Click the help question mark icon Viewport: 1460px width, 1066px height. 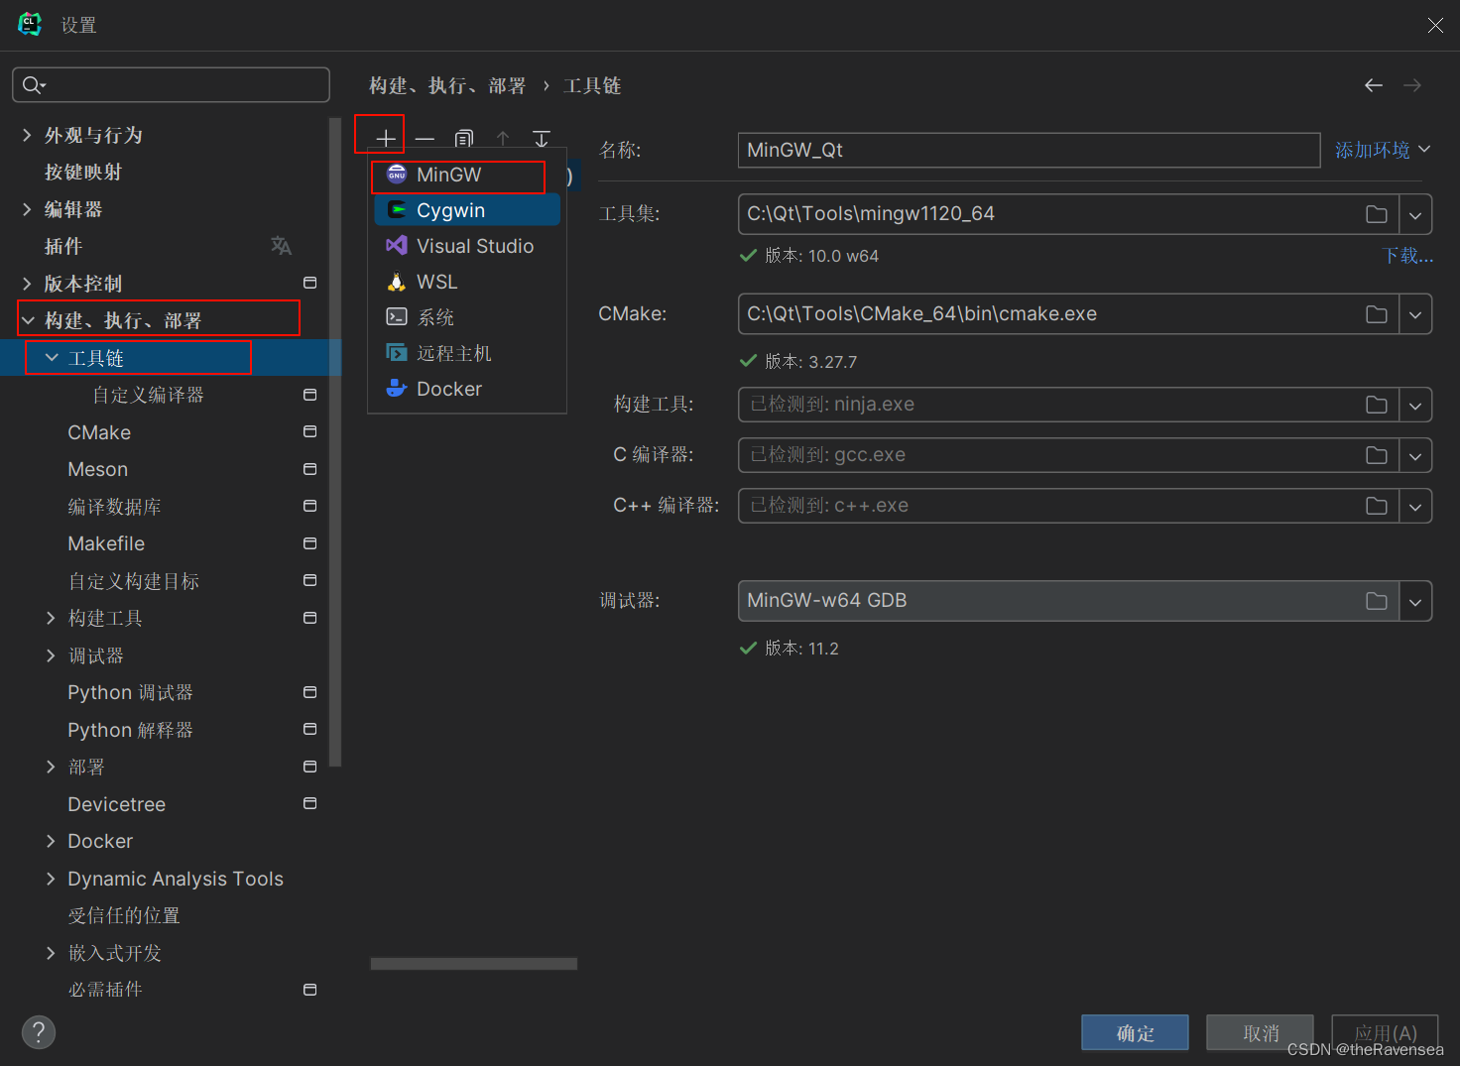pos(39,1032)
